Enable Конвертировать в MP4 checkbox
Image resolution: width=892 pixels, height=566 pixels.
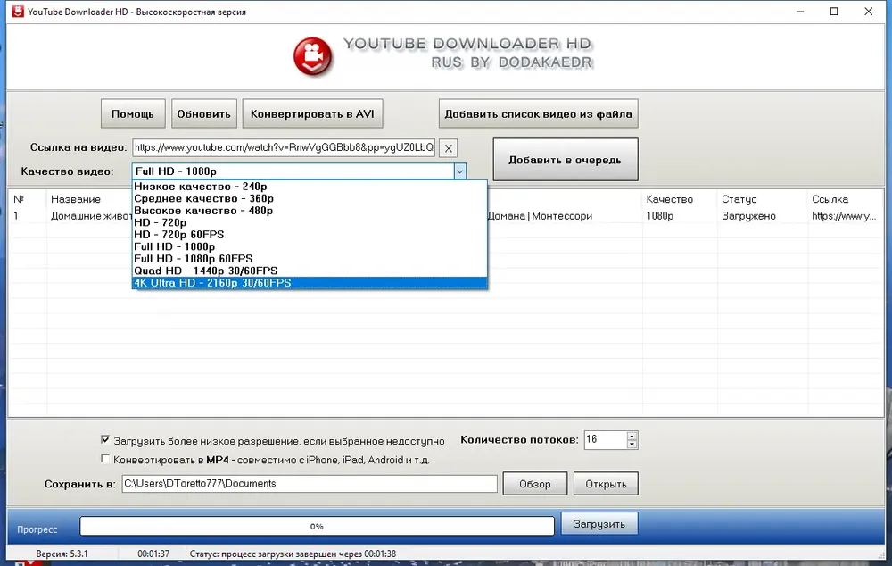pos(105,458)
